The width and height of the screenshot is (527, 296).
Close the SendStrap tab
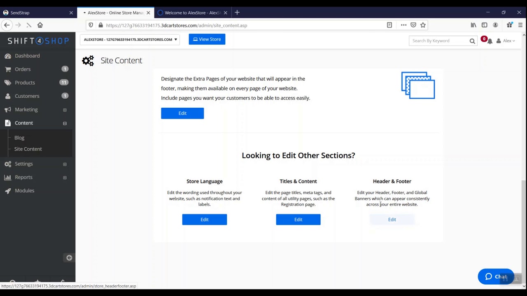click(x=71, y=13)
